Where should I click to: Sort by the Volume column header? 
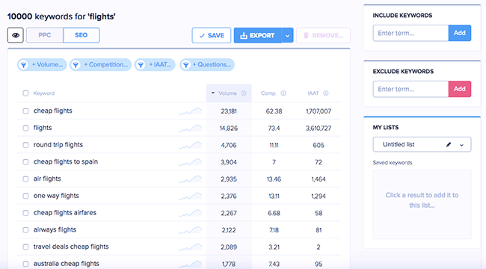tap(227, 93)
